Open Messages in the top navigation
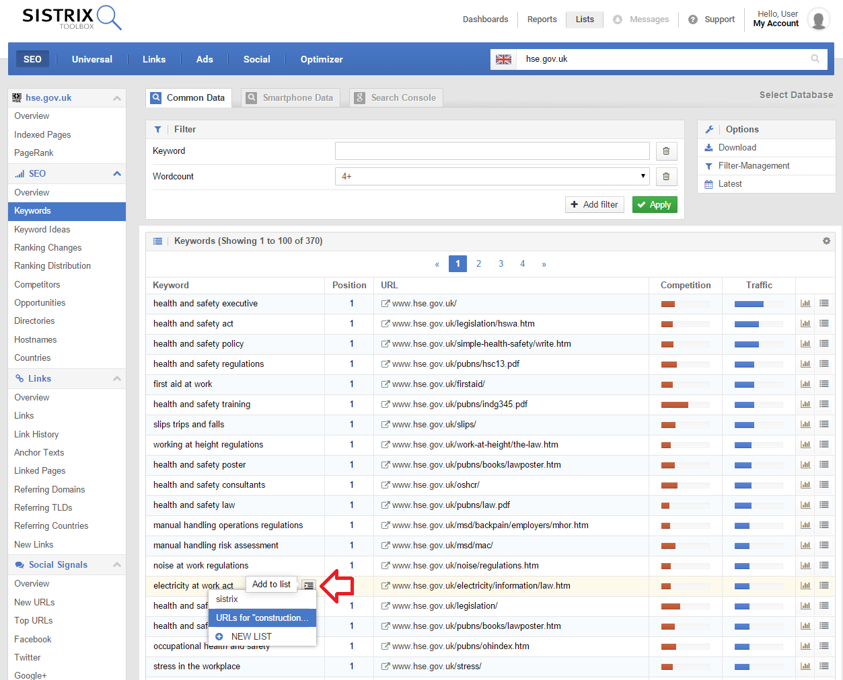This screenshot has width=843, height=680. coord(649,19)
